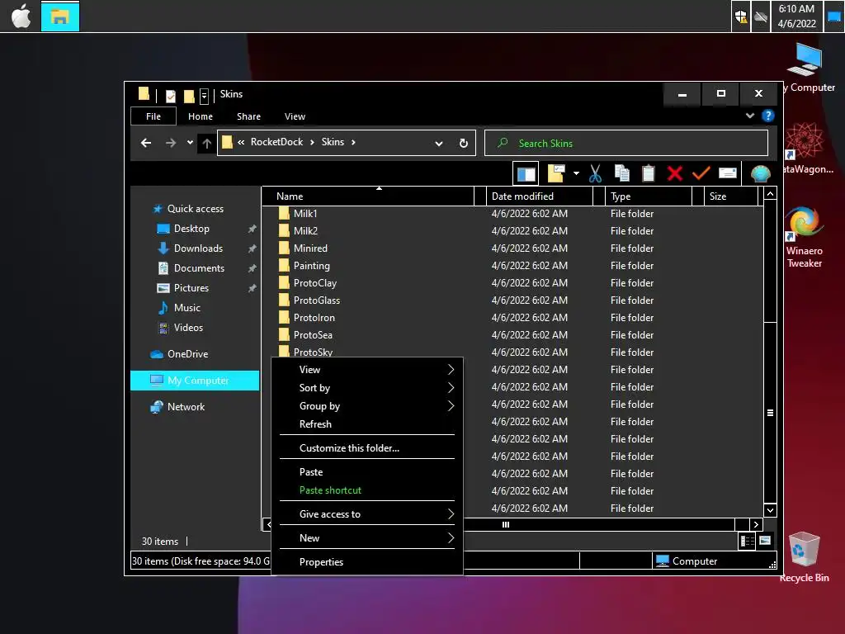Sort by Date modified column header
This screenshot has height=634, width=845.
pyautogui.click(x=540, y=196)
